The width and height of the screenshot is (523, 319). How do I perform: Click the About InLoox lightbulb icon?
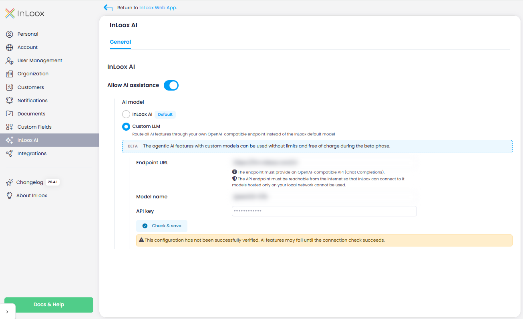click(10, 196)
